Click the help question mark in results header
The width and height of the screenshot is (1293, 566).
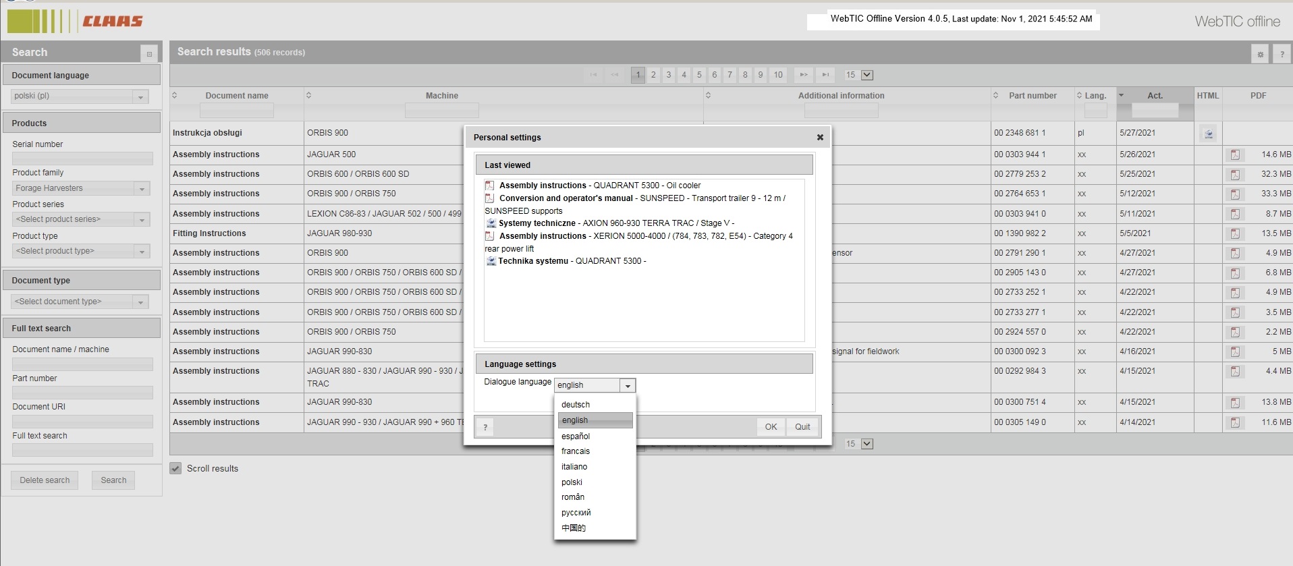1282,54
